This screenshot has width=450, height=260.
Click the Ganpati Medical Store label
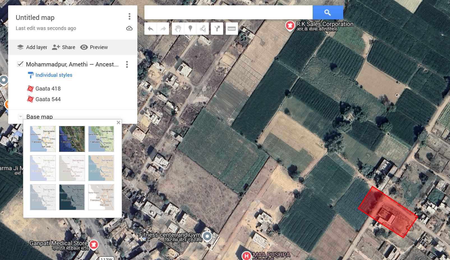[x=59, y=245]
